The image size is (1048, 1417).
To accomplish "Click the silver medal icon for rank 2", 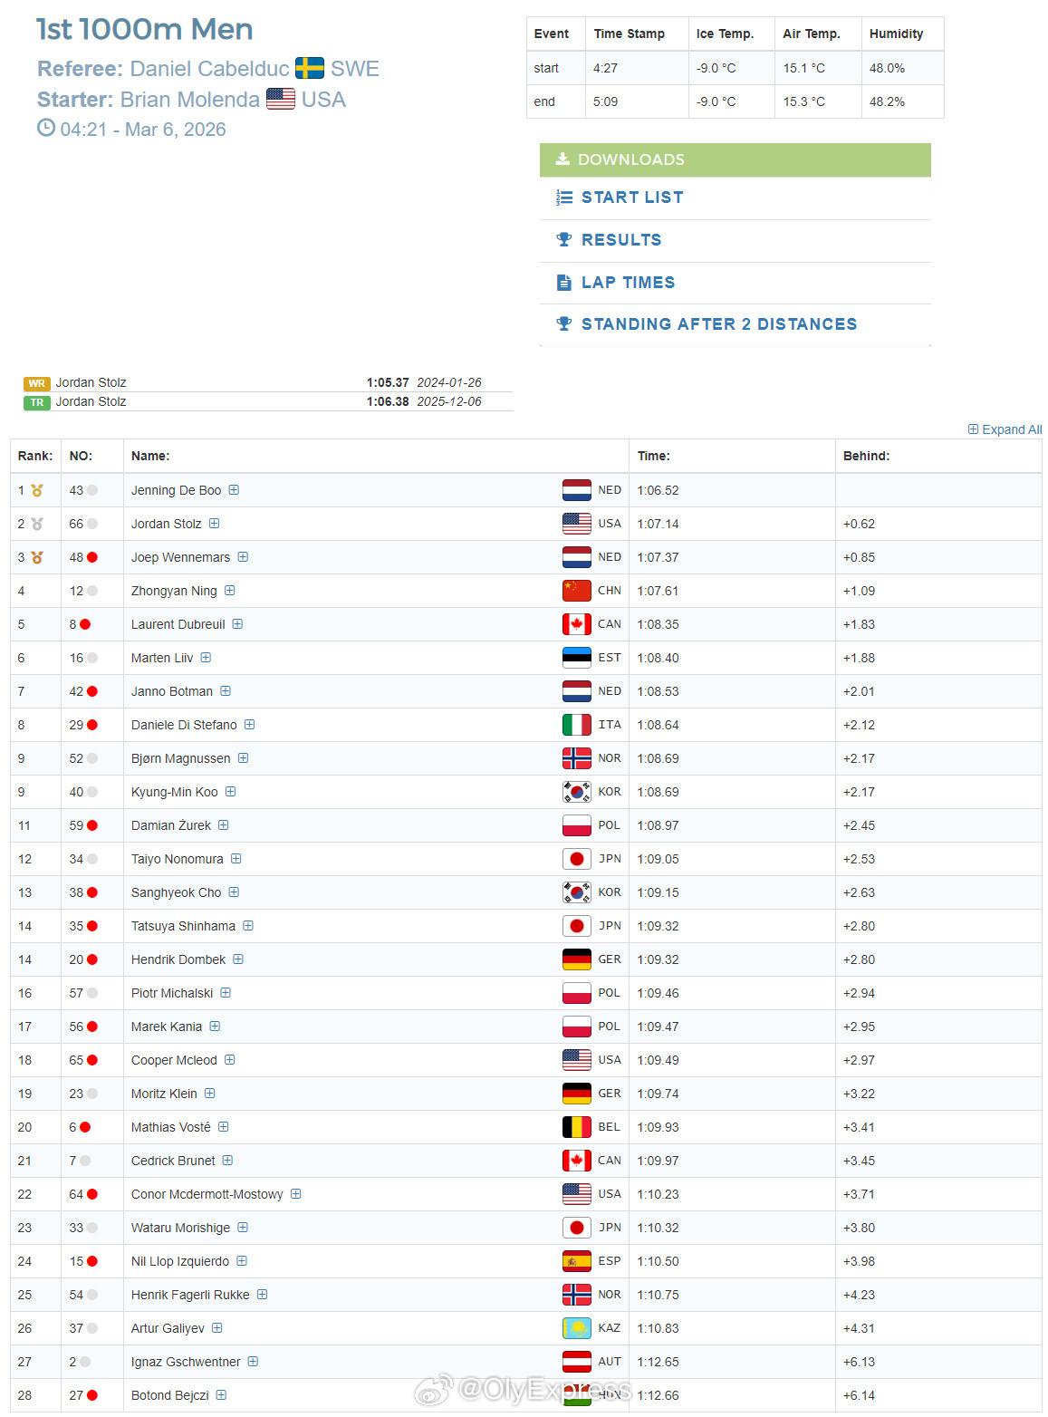I will (37, 524).
